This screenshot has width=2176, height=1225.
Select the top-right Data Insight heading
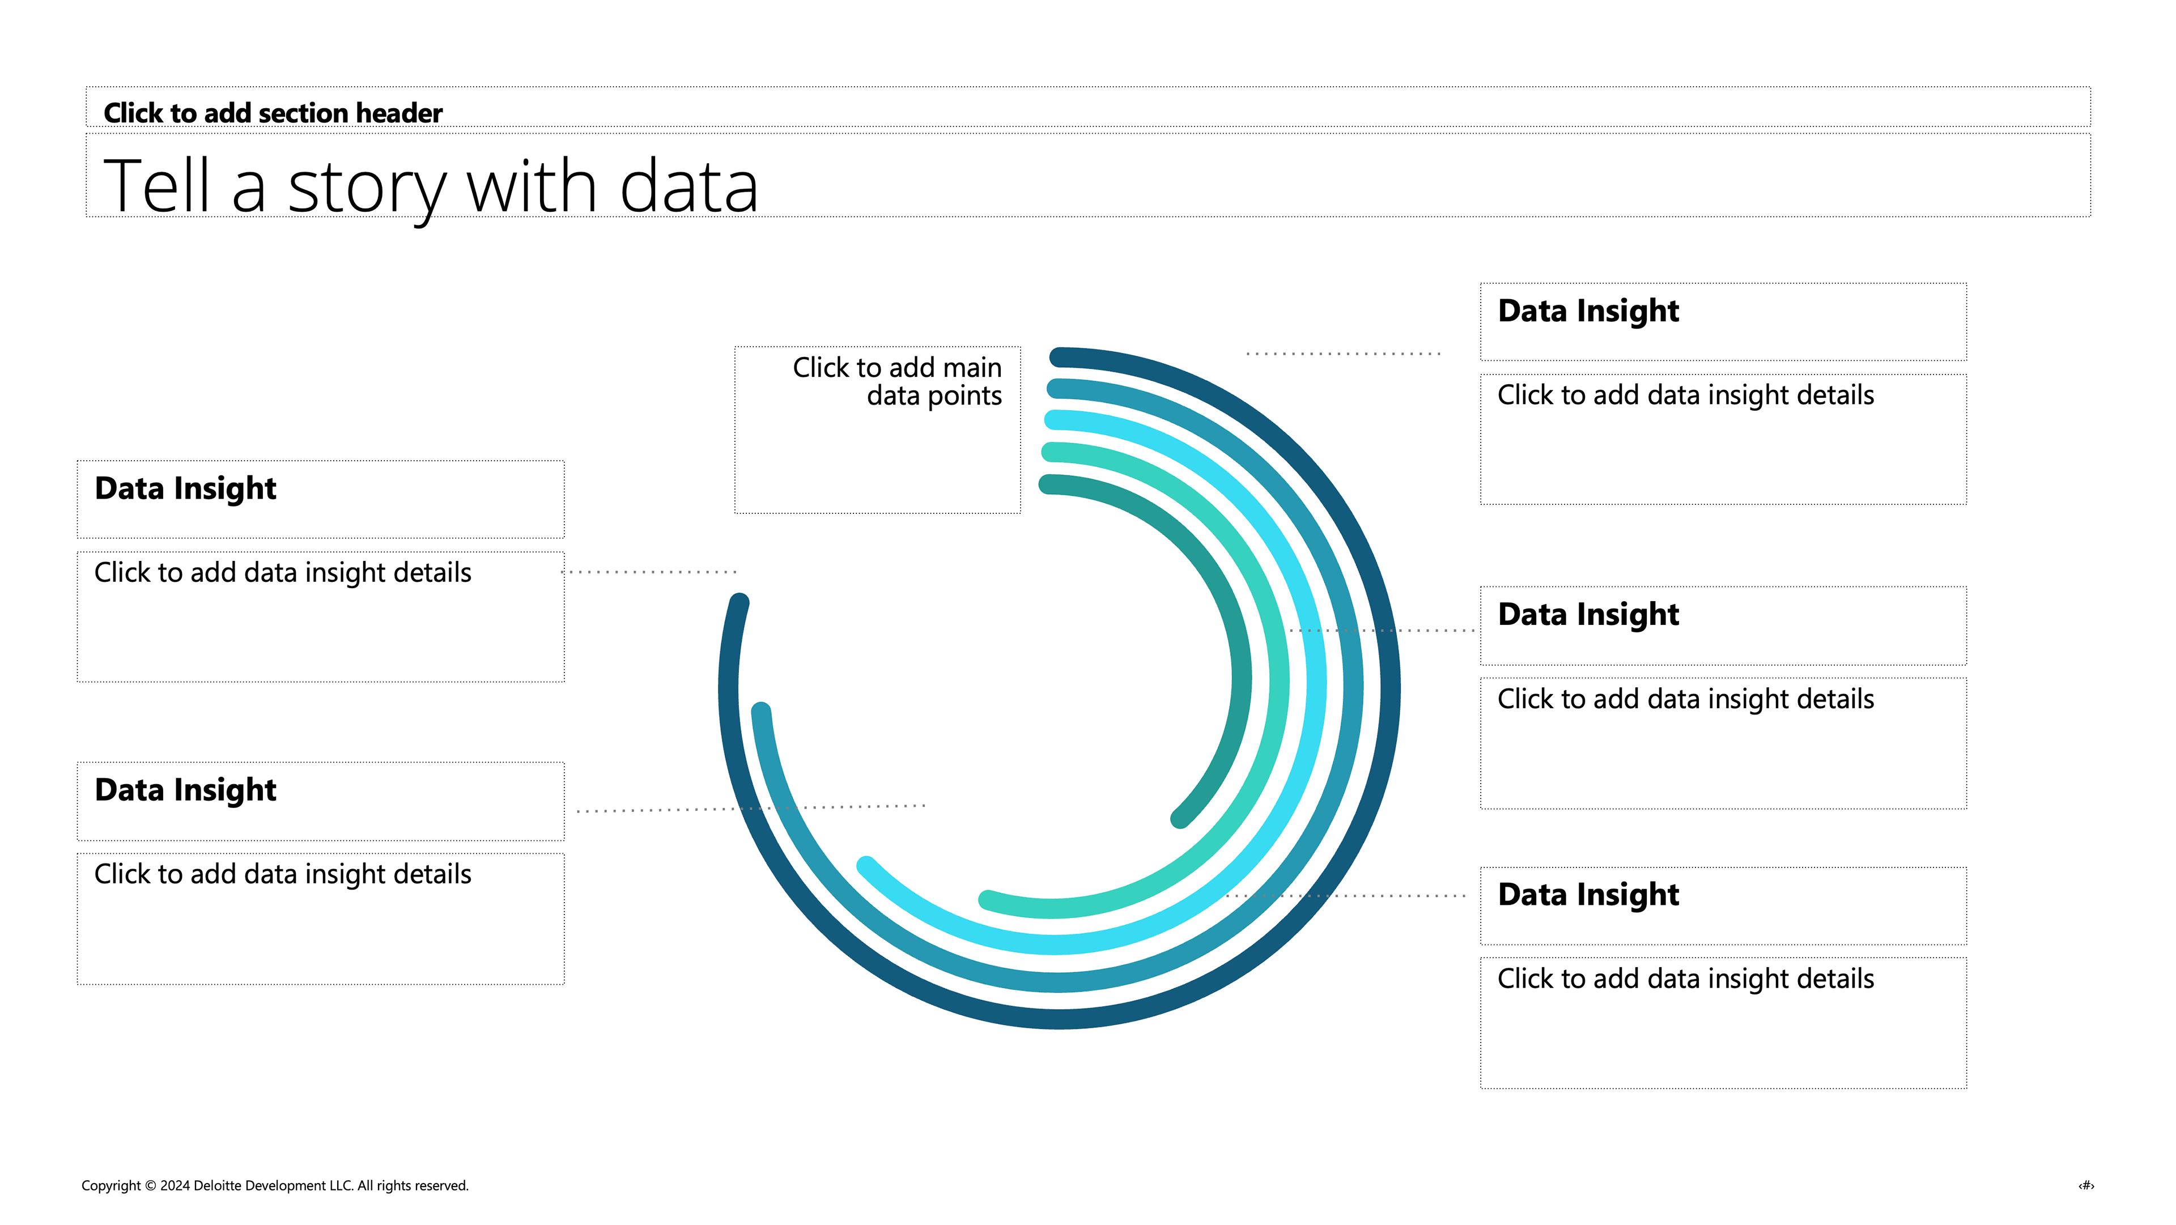pyautogui.click(x=1723, y=322)
